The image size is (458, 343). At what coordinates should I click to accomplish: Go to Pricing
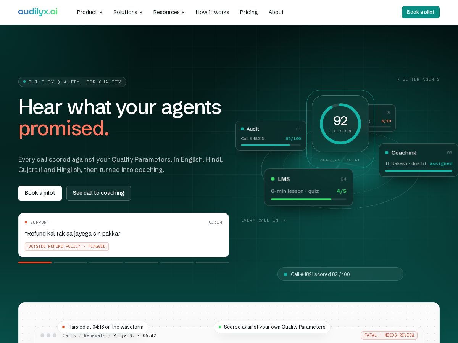[249, 12]
